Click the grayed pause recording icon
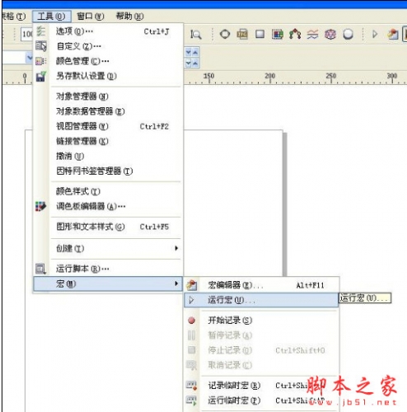This screenshot has width=407, height=412. point(191,335)
